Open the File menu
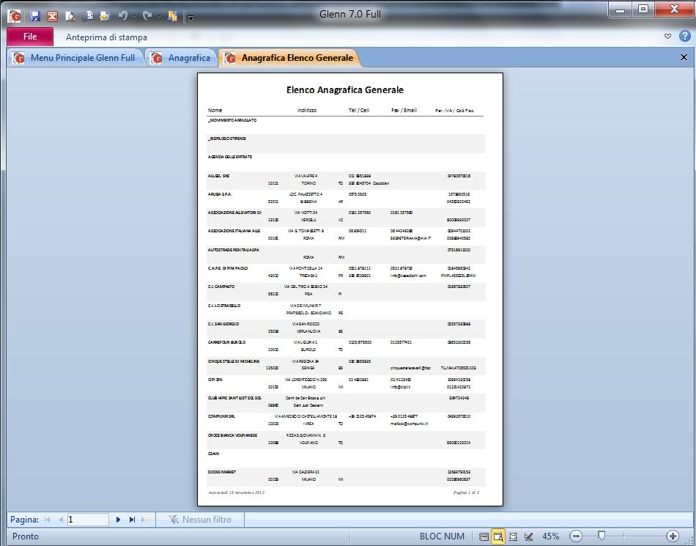 [30, 37]
